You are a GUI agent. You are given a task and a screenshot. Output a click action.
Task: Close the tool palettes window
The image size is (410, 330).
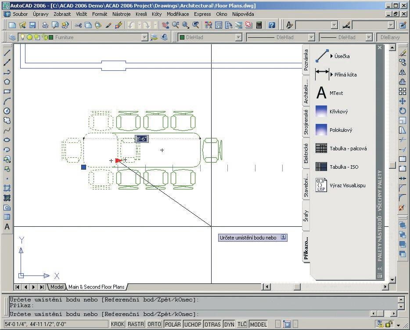pos(380,47)
